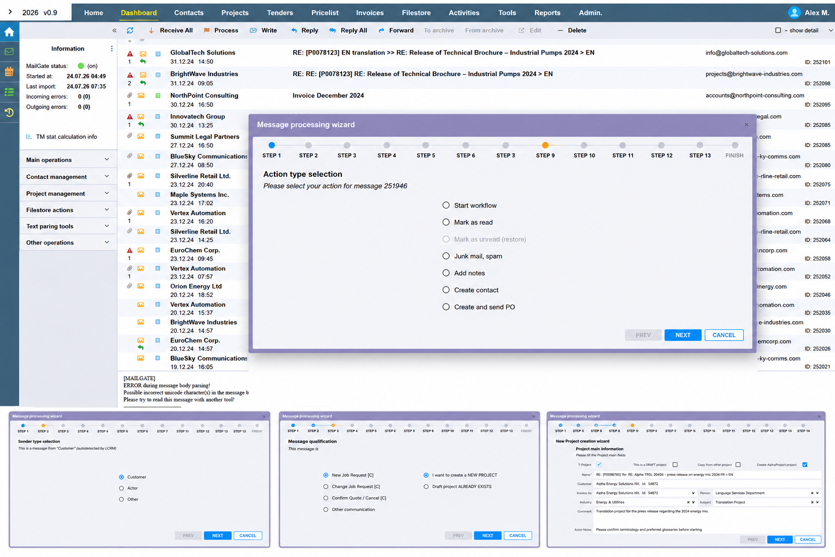Open the Home icon in left sidebar
Screen dimensions: 835x557
tap(9, 32)
